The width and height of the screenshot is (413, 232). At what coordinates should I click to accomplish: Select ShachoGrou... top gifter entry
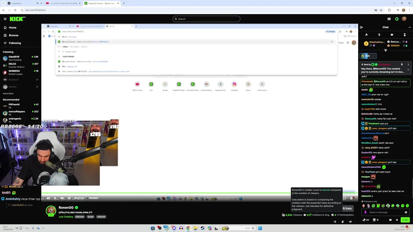click(375, 44)
